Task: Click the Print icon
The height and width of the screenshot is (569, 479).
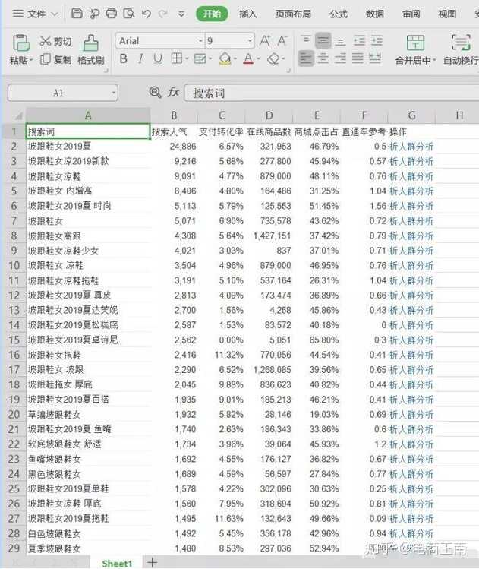Action: pyautogui.click(x=112, y=14)
